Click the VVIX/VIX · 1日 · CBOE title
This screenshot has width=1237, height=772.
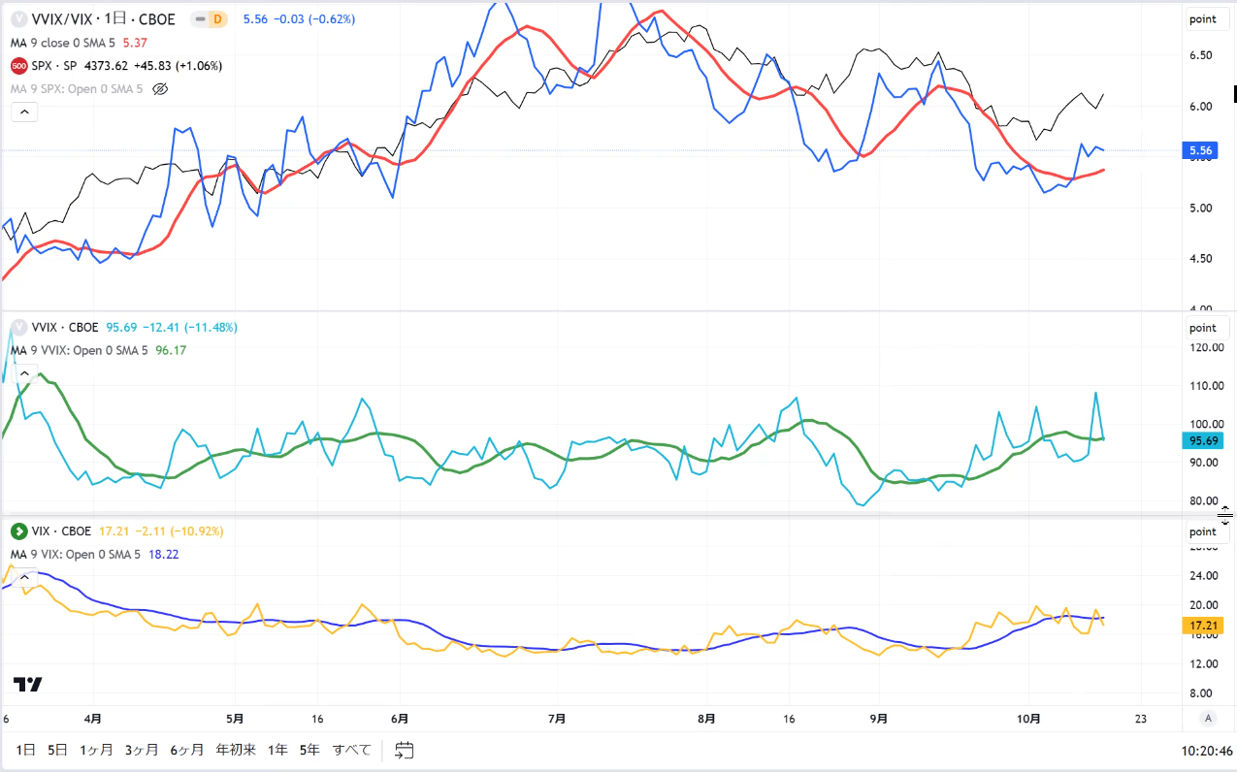[103, 19]
